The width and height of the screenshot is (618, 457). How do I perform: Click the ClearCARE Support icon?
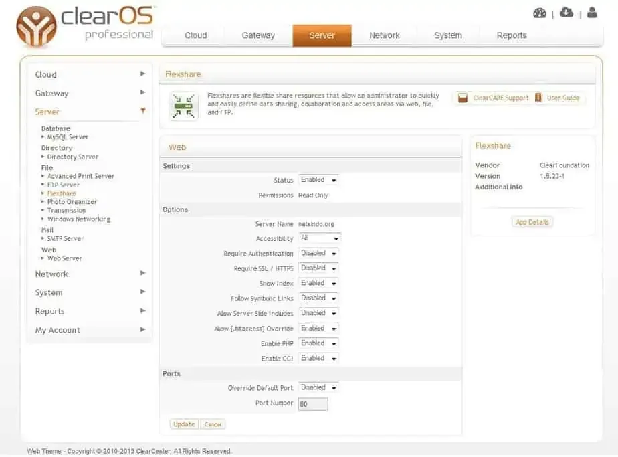point(463,98)
